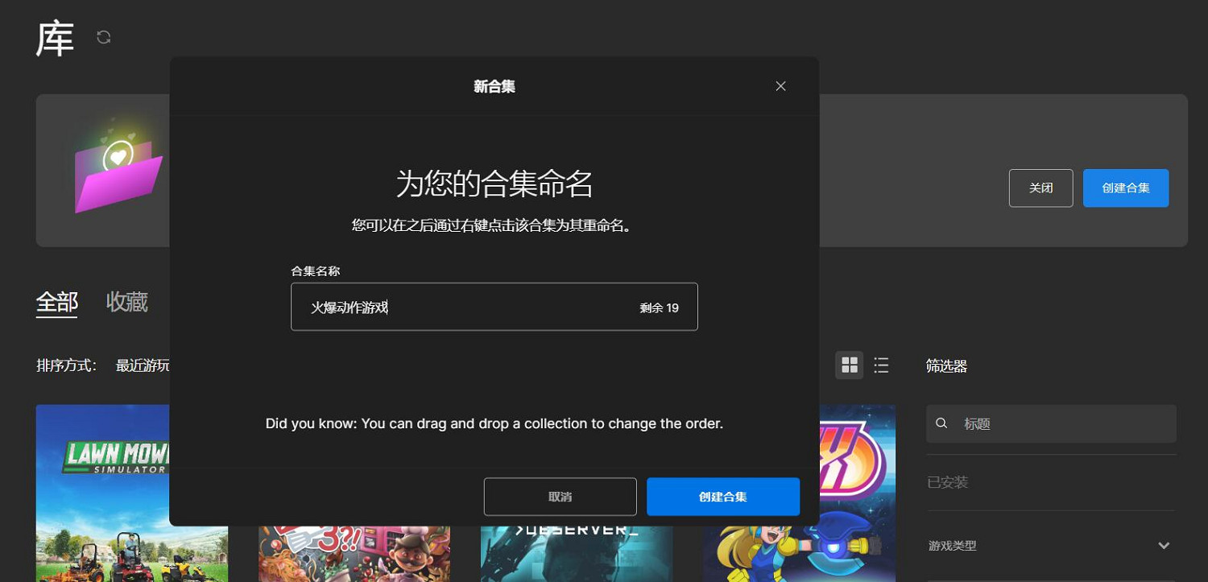The width and height of the screenshot is (1208, 582).
Task: Click 创建合集 at the top right
Action: [1125, 188]
